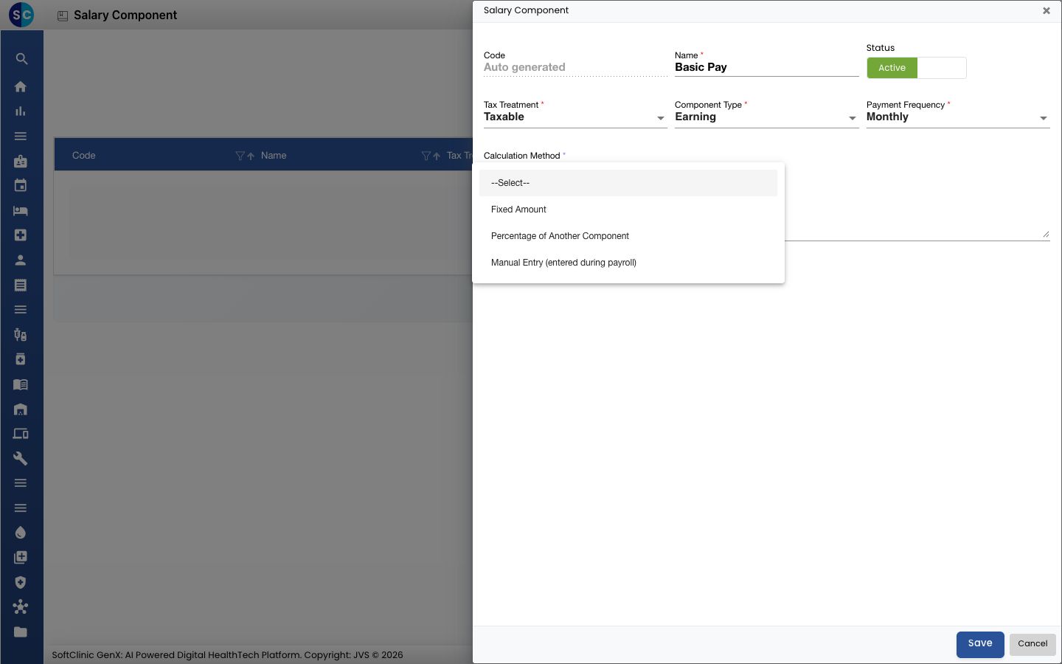Toggle the Active status switch
Viewport: 1062px width, 664px height.
(x=917, y=68)
